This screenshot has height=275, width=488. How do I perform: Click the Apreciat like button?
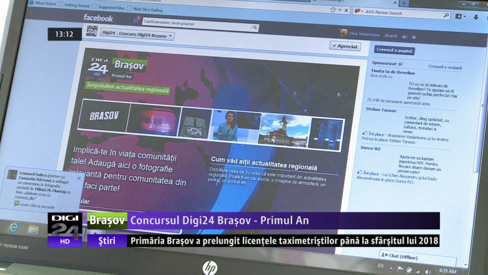tap(345, 46)
